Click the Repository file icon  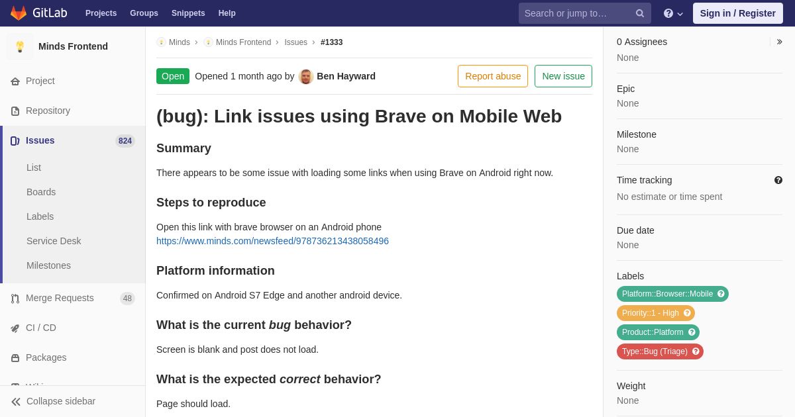(x=15, y=111)
